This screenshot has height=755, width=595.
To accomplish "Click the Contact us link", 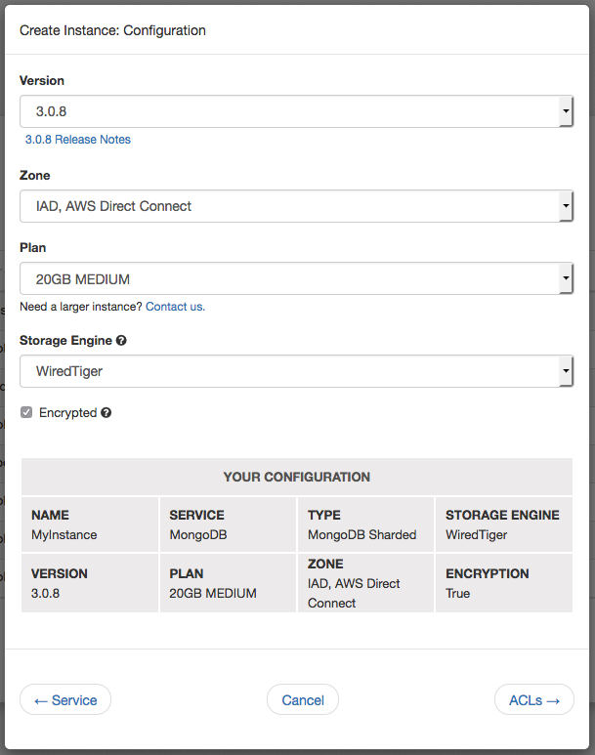I will (175, 307).
